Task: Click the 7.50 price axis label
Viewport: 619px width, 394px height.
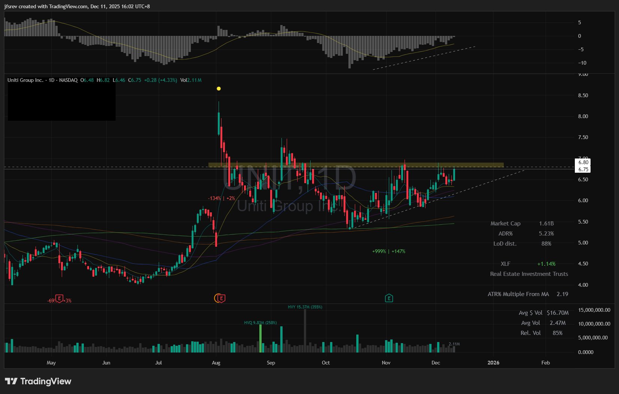Action: pos(583,137)
